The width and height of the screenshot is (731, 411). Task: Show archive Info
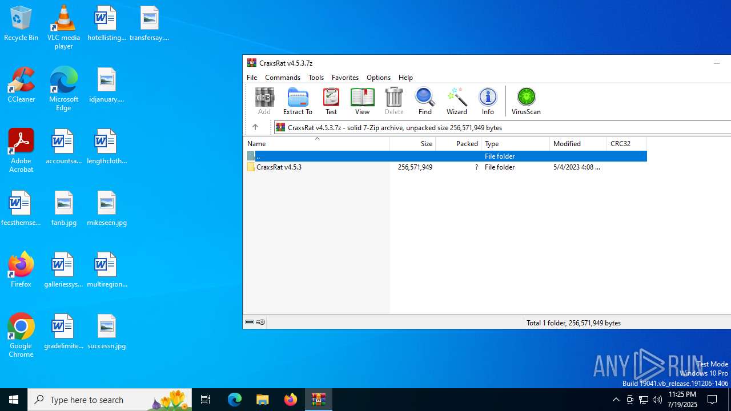click(x=488, y=101)
